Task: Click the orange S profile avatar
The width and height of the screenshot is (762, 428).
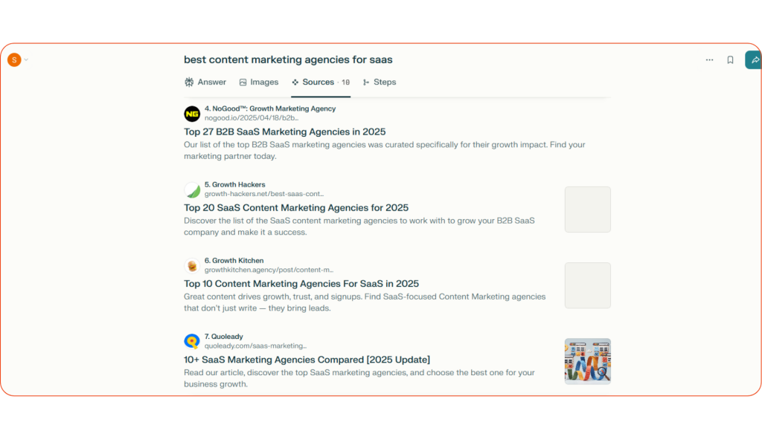Action: [x=14, y=60]
